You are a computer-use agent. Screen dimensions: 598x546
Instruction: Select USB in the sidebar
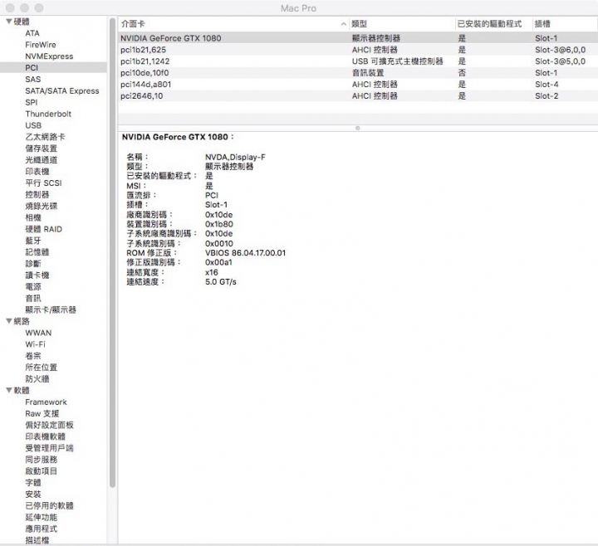33,125
